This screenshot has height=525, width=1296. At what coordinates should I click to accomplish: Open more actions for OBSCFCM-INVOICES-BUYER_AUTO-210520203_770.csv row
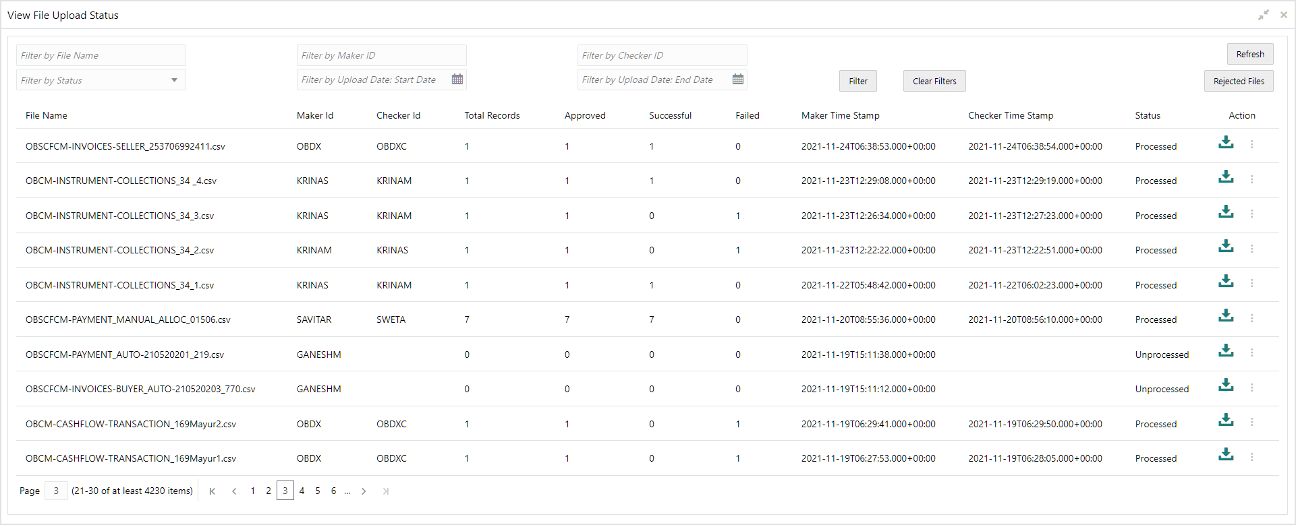1251,388
